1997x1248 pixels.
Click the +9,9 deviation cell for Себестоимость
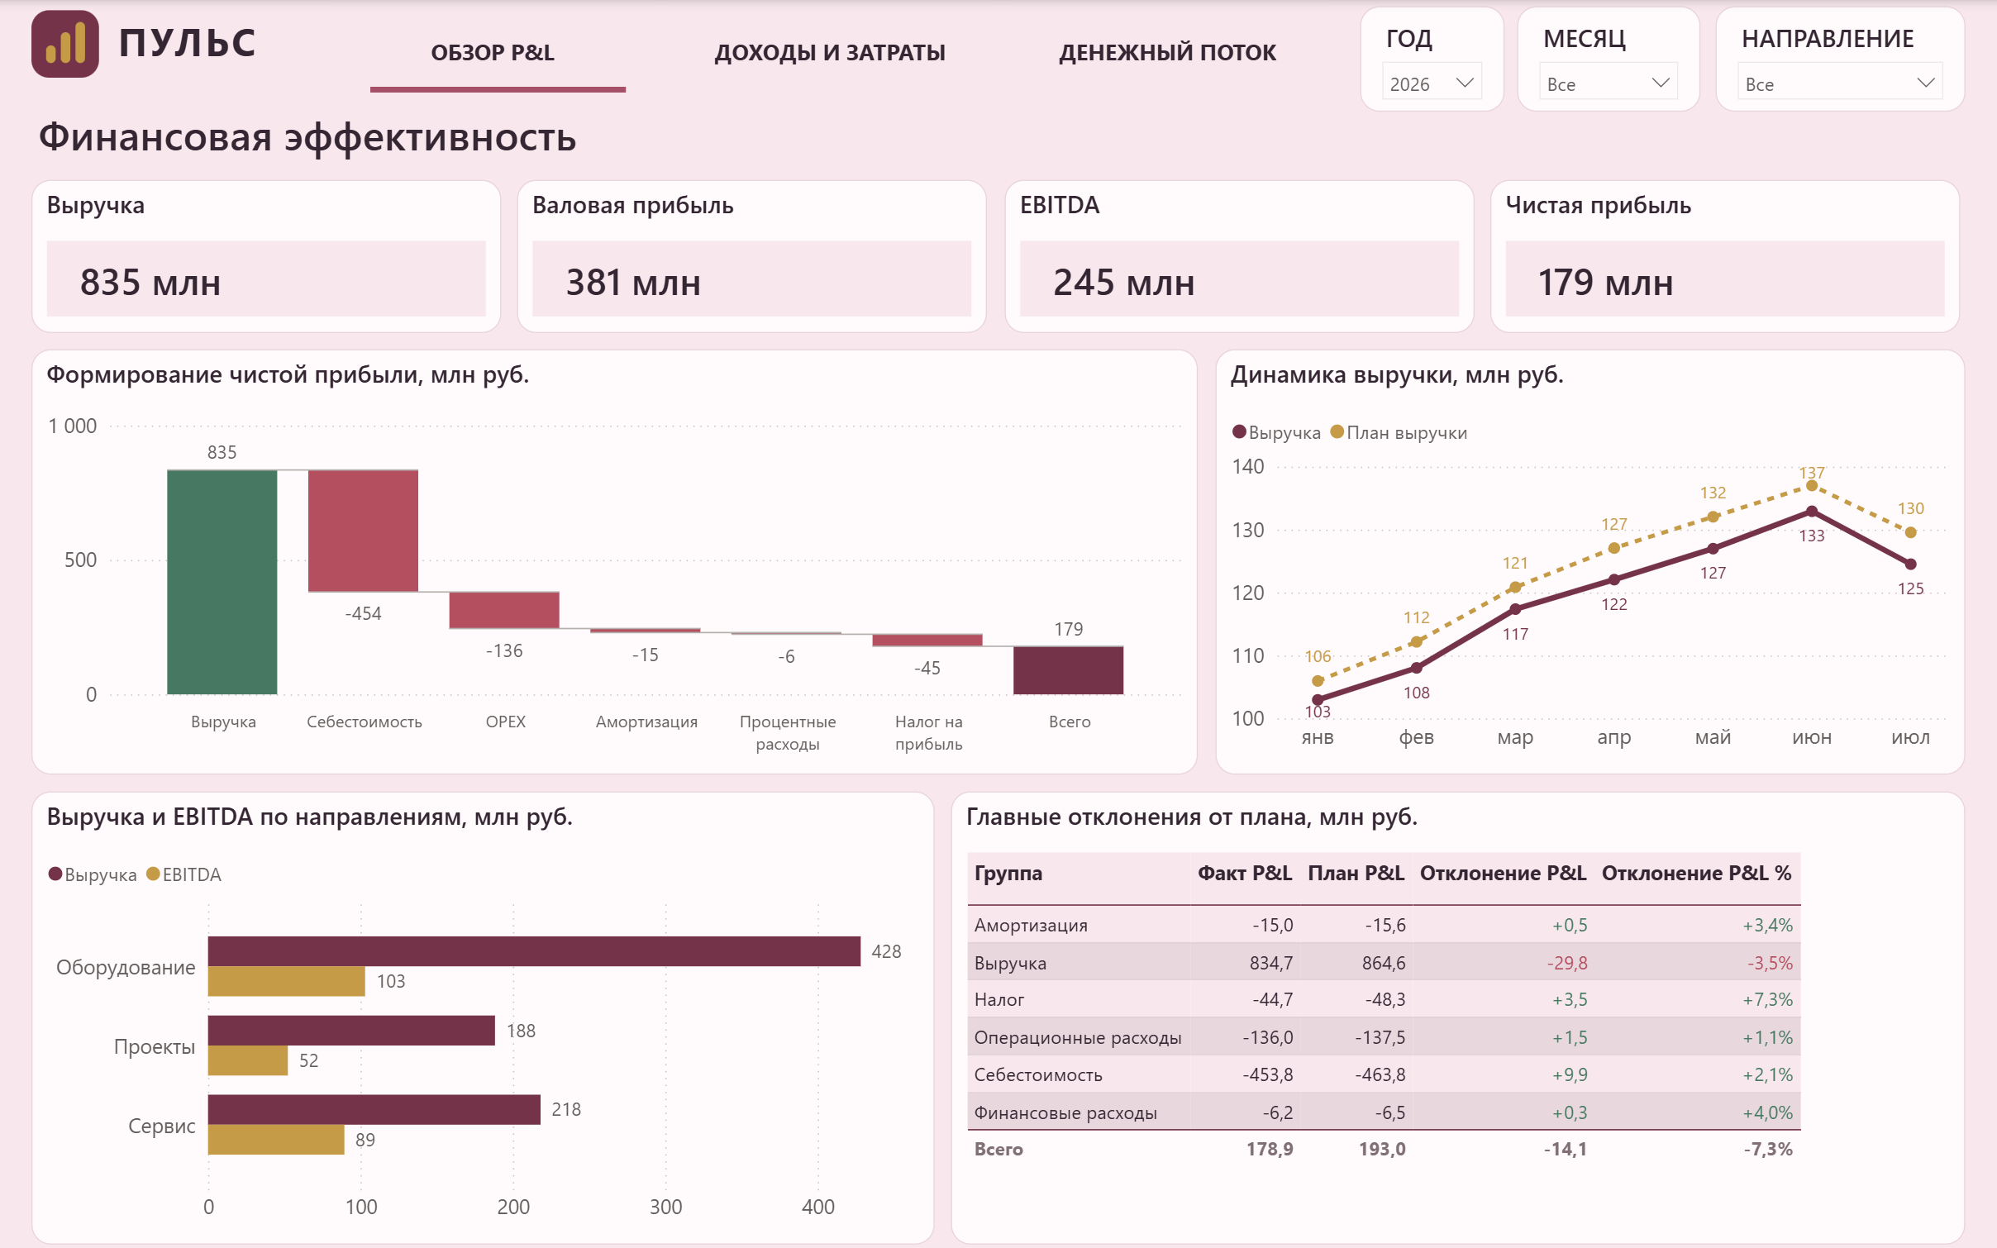click(x=1570, y=1075)
